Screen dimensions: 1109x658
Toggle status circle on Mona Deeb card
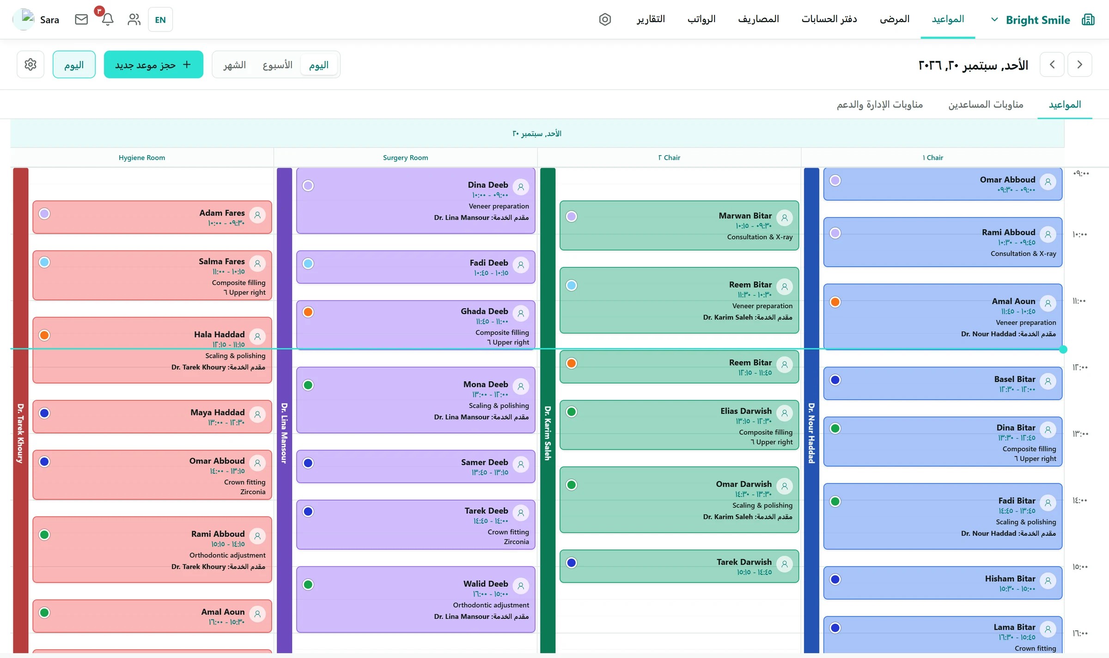(x=308, y=385)
